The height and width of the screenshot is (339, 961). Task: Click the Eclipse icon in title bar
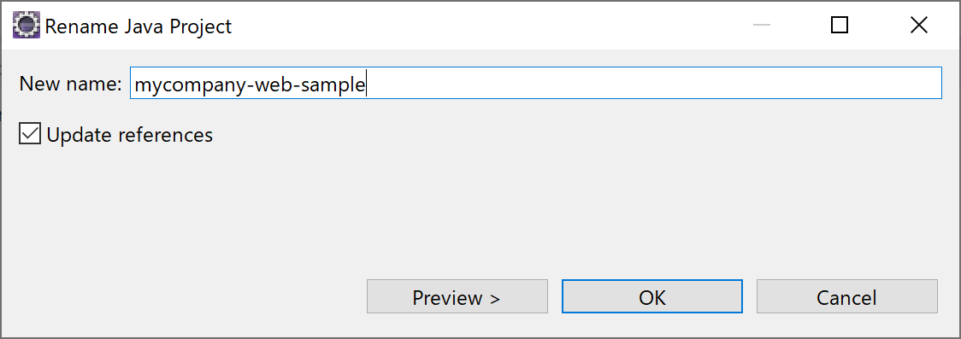[x=27, y=26]
